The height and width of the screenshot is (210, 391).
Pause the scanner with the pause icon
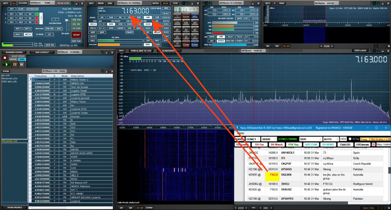tap(15, 64)
